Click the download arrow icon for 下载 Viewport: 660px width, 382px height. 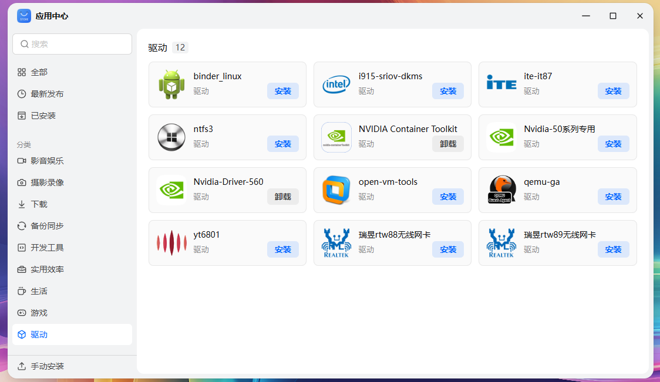pos(22,204)
